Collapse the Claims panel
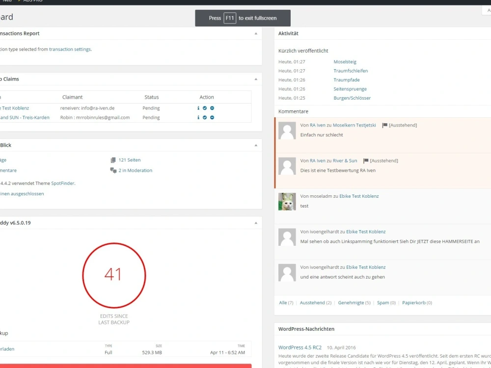Screen dimensions: 491x368 (256, 79)
